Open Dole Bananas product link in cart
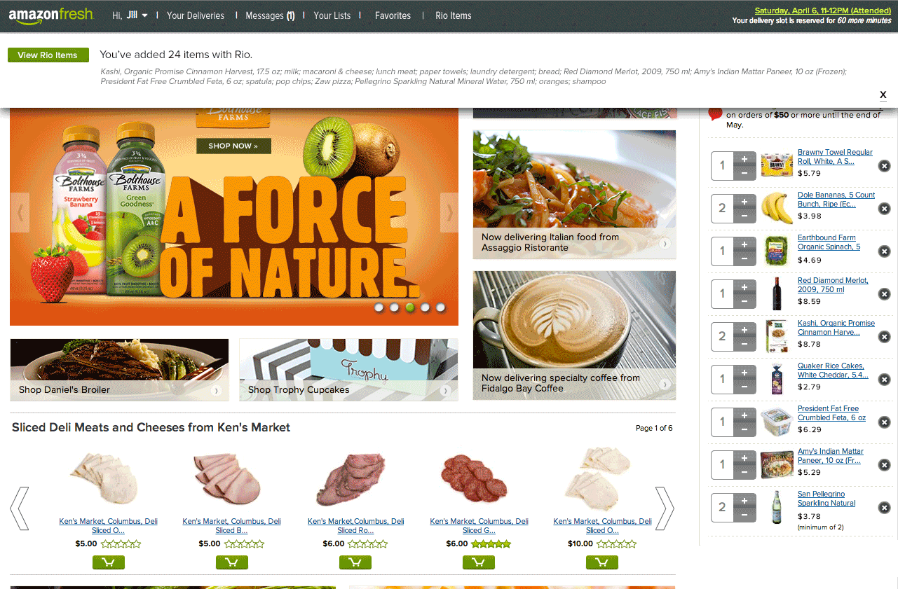Screen dimensions: 898x589 836,200
